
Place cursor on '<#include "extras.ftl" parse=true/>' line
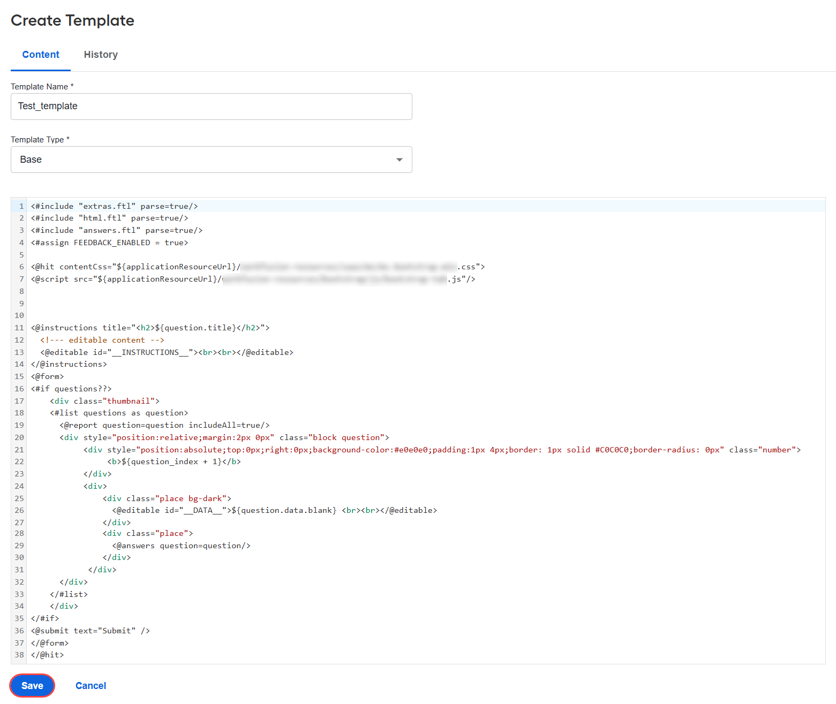[x=115, y=206]
